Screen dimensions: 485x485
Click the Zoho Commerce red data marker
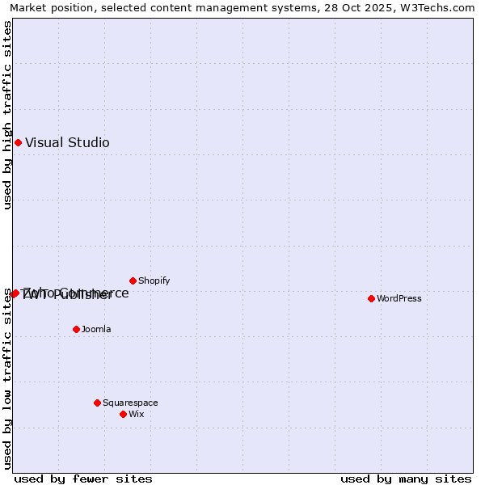coord(15,293)
